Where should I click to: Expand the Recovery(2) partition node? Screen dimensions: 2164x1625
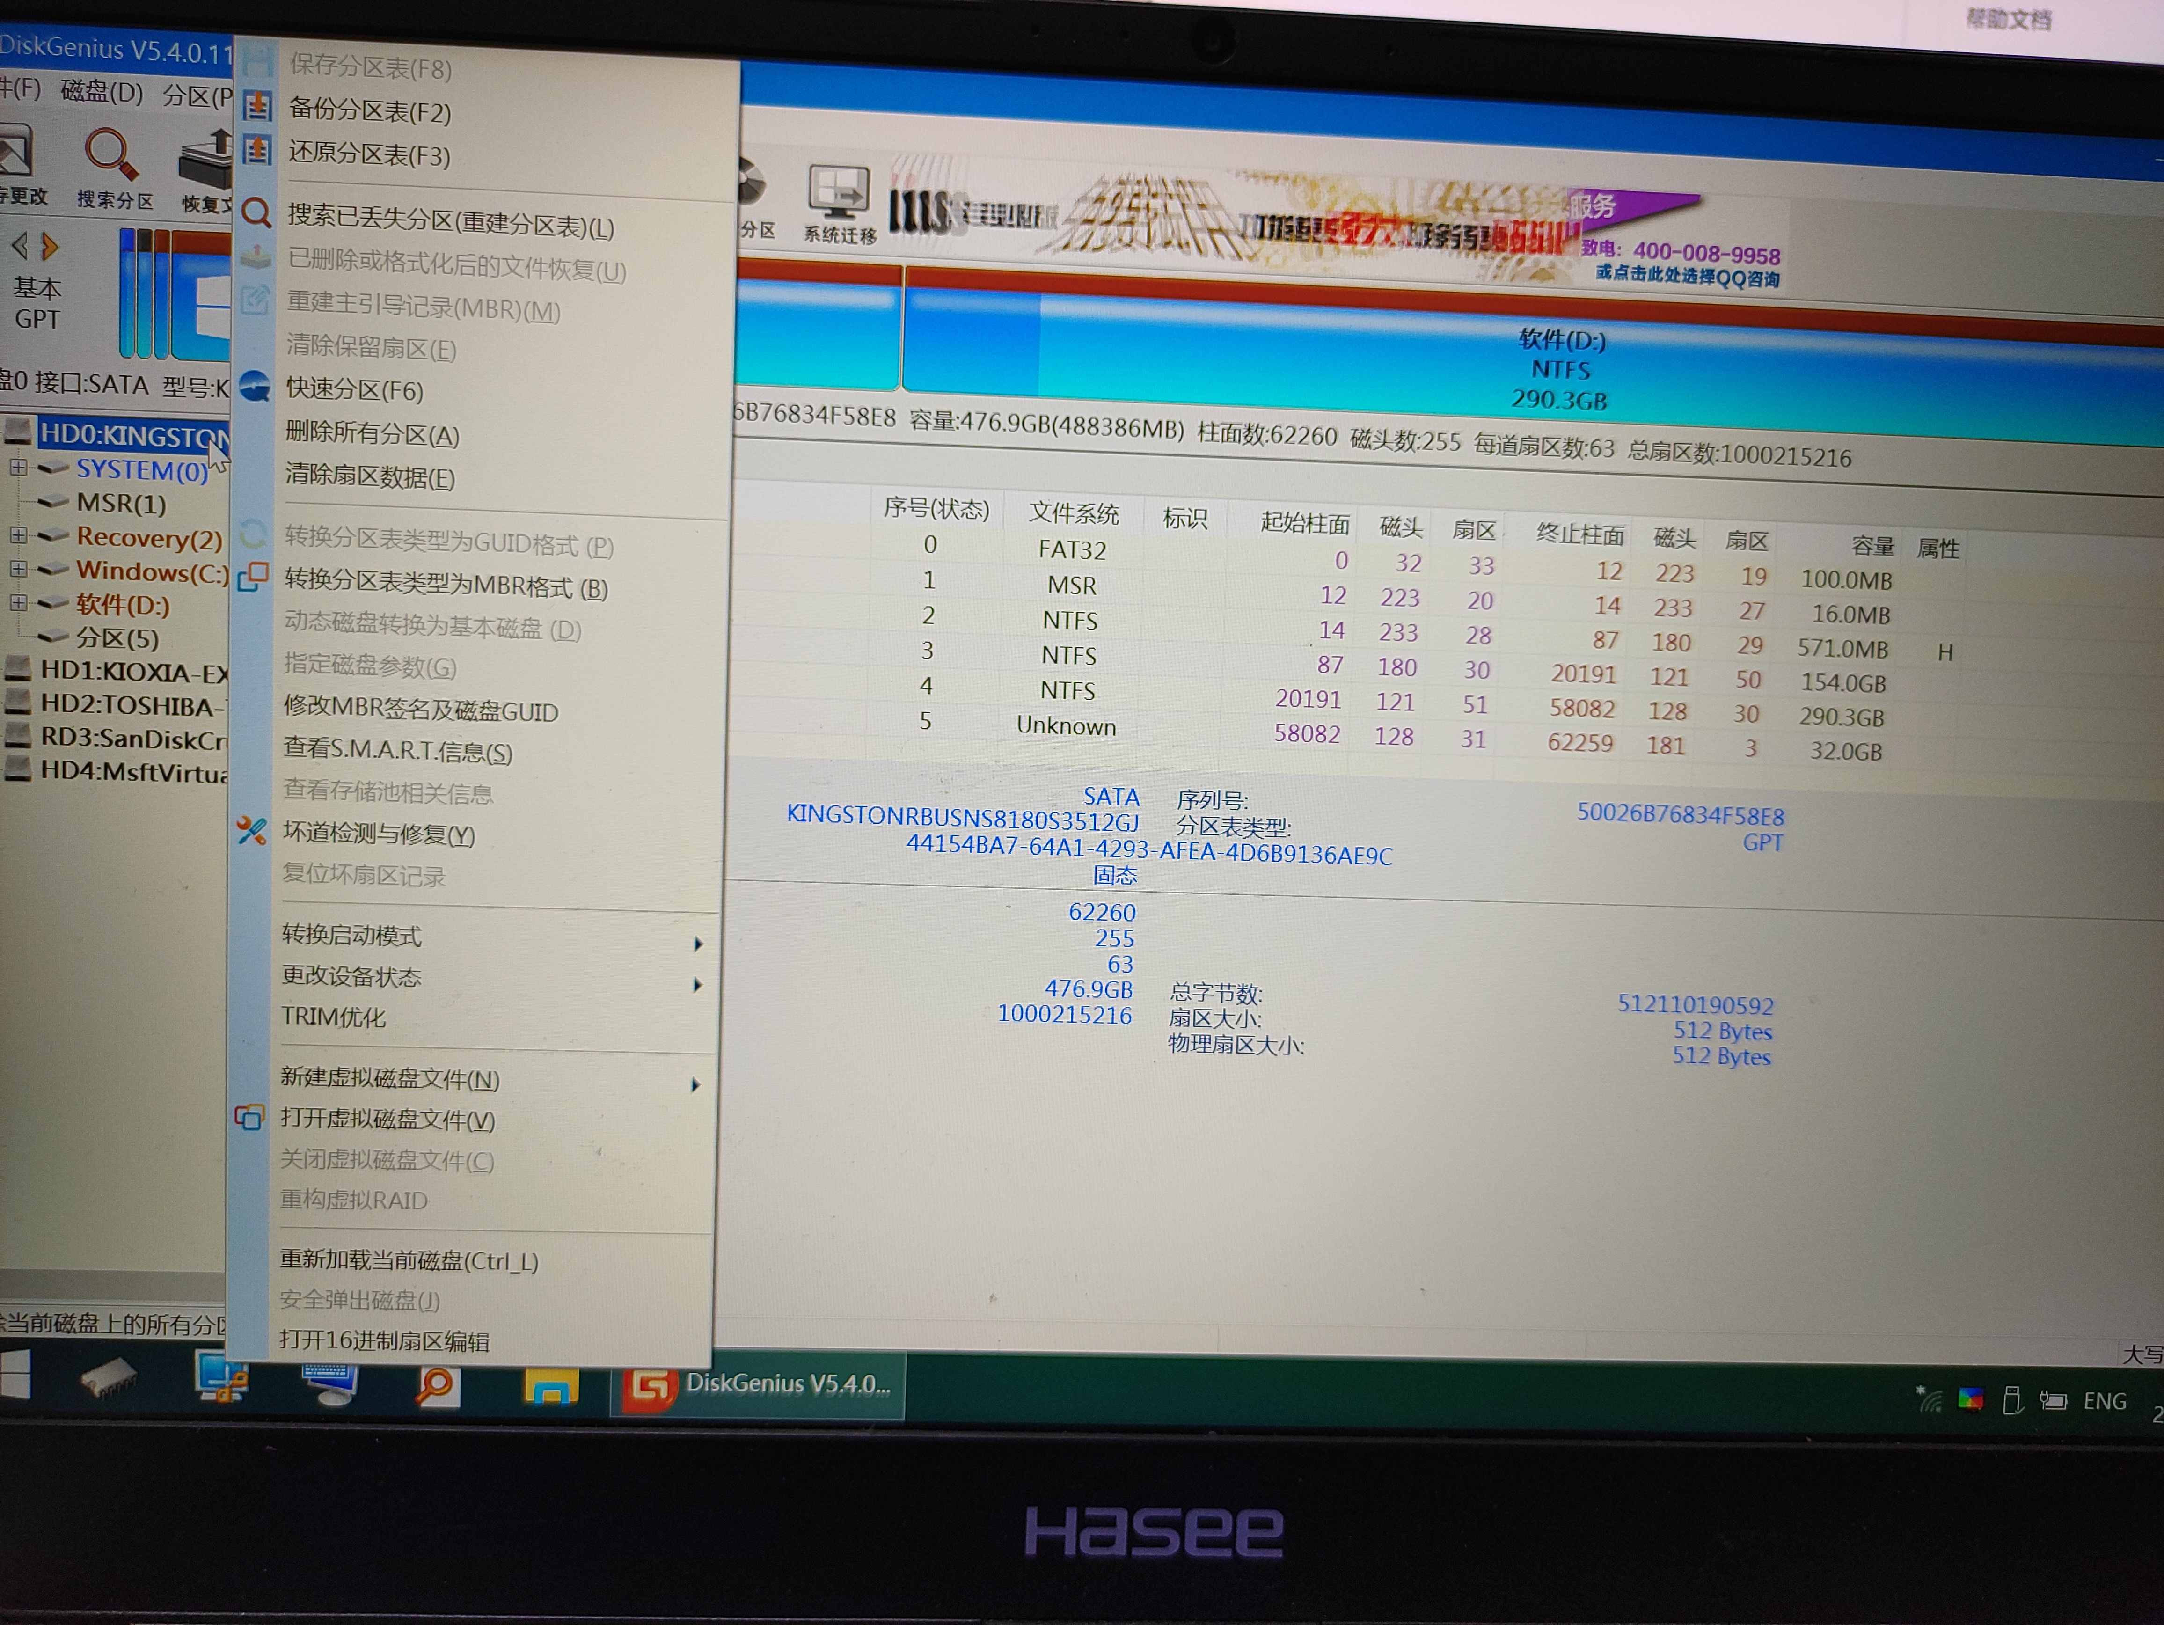click(x=18, y=535)
